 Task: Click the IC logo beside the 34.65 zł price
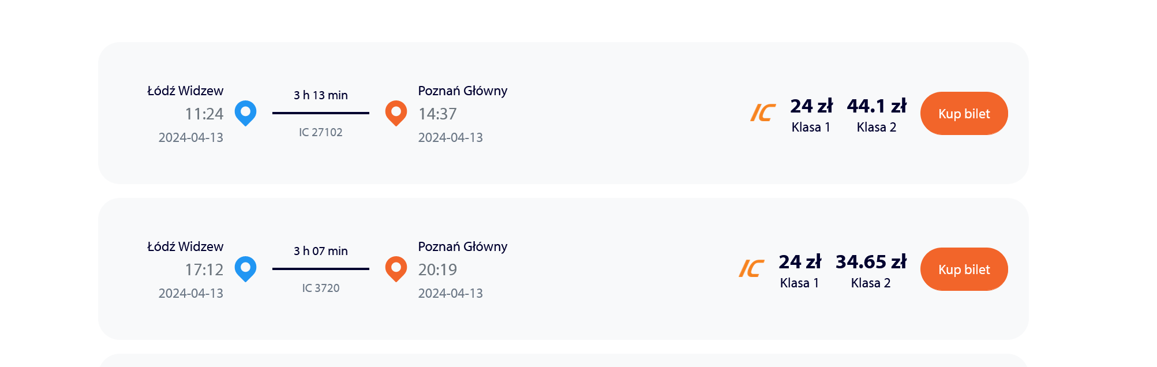tap(751, 268)
